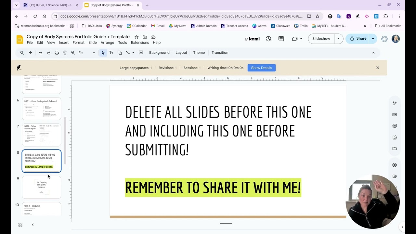Click the Move to folder icon

[145, 37]
